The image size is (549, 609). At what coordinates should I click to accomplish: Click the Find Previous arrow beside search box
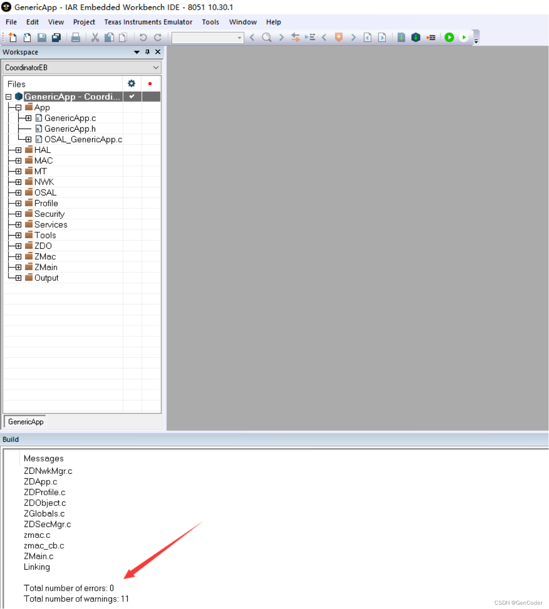252,38
